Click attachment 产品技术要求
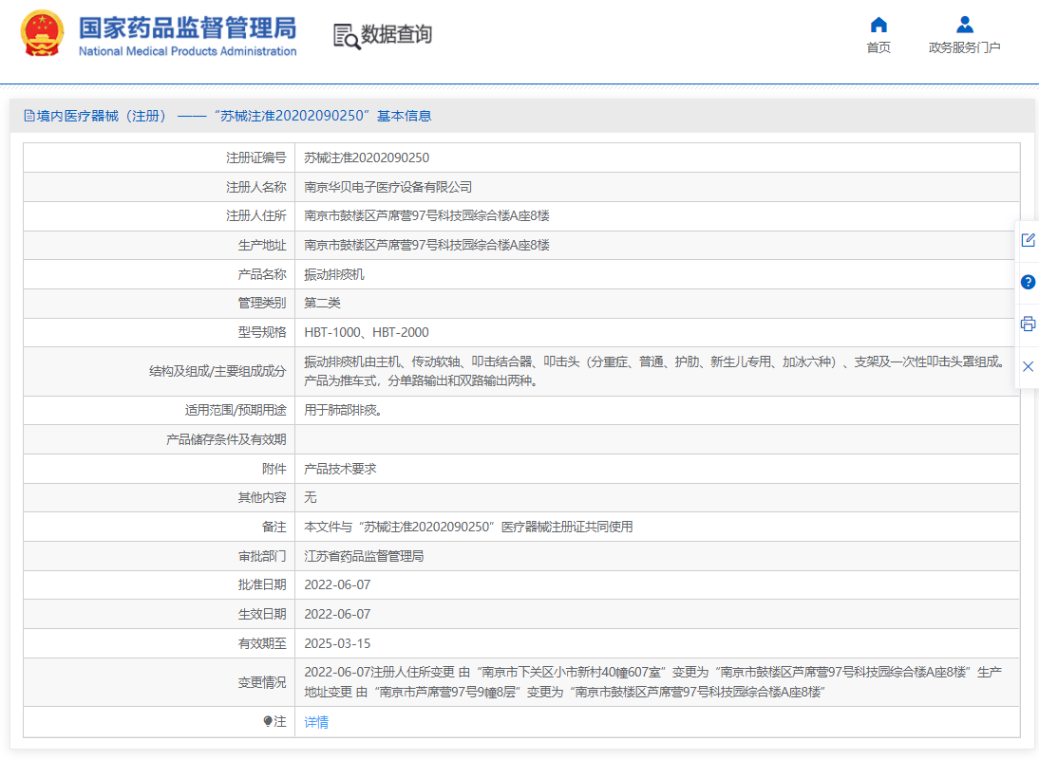The image size is (1039, 760). pos(340,469)
